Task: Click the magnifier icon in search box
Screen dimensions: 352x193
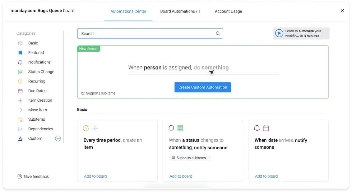Action: pos(218,34)
